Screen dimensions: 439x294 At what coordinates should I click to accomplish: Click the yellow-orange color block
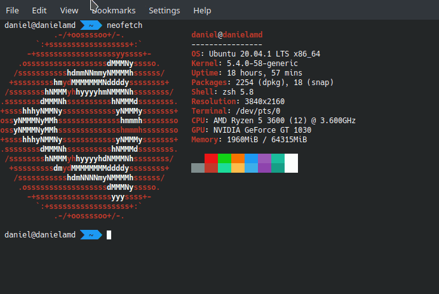238,168
